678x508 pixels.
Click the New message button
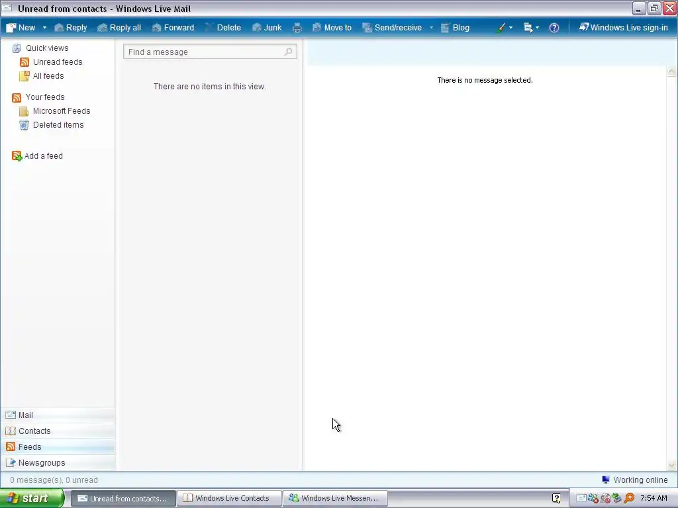[x=21, y=28]
